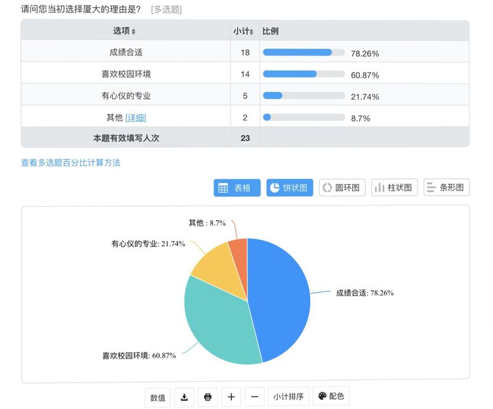This screenshot has height=409, width=493.
Task: Switch to 柱状图 chart view
Action: coord(394,188)
